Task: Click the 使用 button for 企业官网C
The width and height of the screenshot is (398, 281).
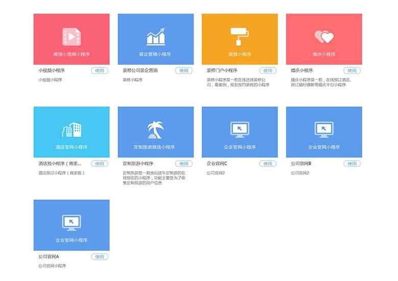Action: pyautogui.click(x=267, y=164)
